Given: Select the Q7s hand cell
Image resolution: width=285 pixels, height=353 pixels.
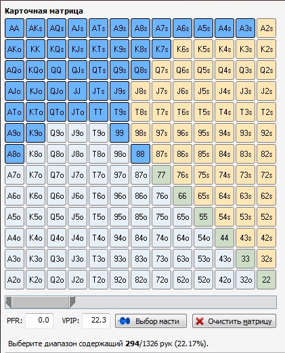Looking at the screenshot, I should 161,70.
